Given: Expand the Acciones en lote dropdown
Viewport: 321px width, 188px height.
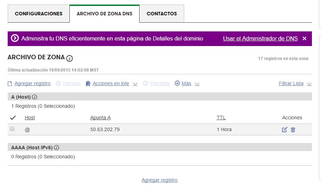Looking at the screenshot, I should pos(135,84).
